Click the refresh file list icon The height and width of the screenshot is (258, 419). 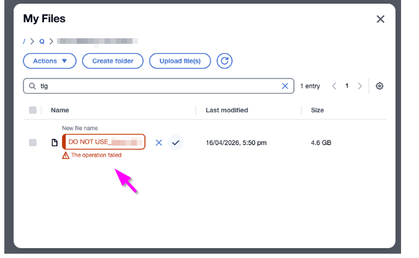[x=225, y=61]
